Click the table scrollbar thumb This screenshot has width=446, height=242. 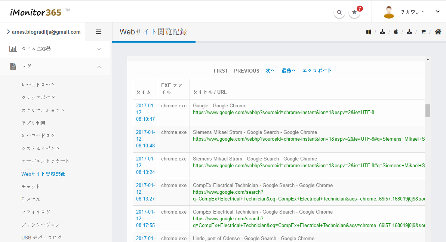[x=428, y=111]
